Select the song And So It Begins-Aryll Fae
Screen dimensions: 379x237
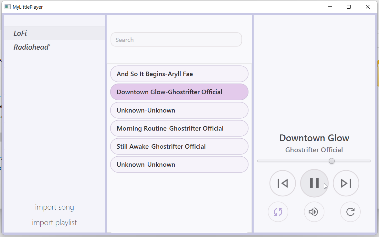(179, 74)
